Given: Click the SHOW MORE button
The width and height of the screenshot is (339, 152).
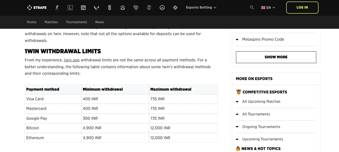Looking at the screenshot, I should [x=276, y=57].
